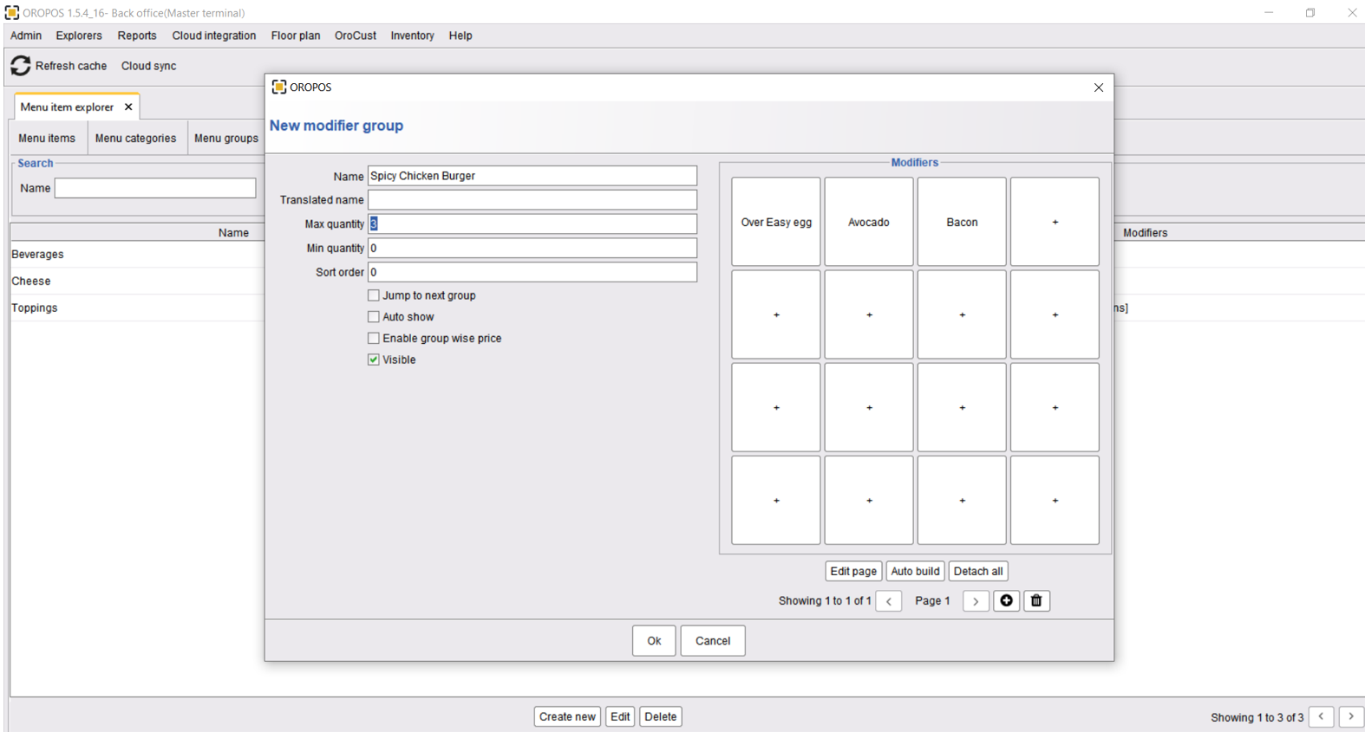Select the Bacon modifier tile
Screen dimensions: 1365x732
coord(962,222)
